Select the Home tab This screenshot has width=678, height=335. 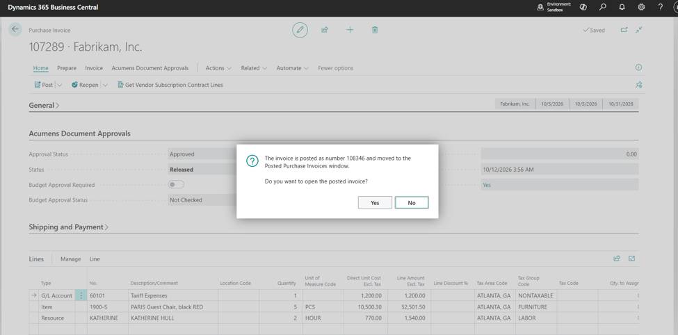pyautogui.click(x=40, y=68)
